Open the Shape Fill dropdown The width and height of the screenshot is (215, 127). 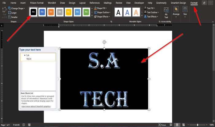(102, 8)
